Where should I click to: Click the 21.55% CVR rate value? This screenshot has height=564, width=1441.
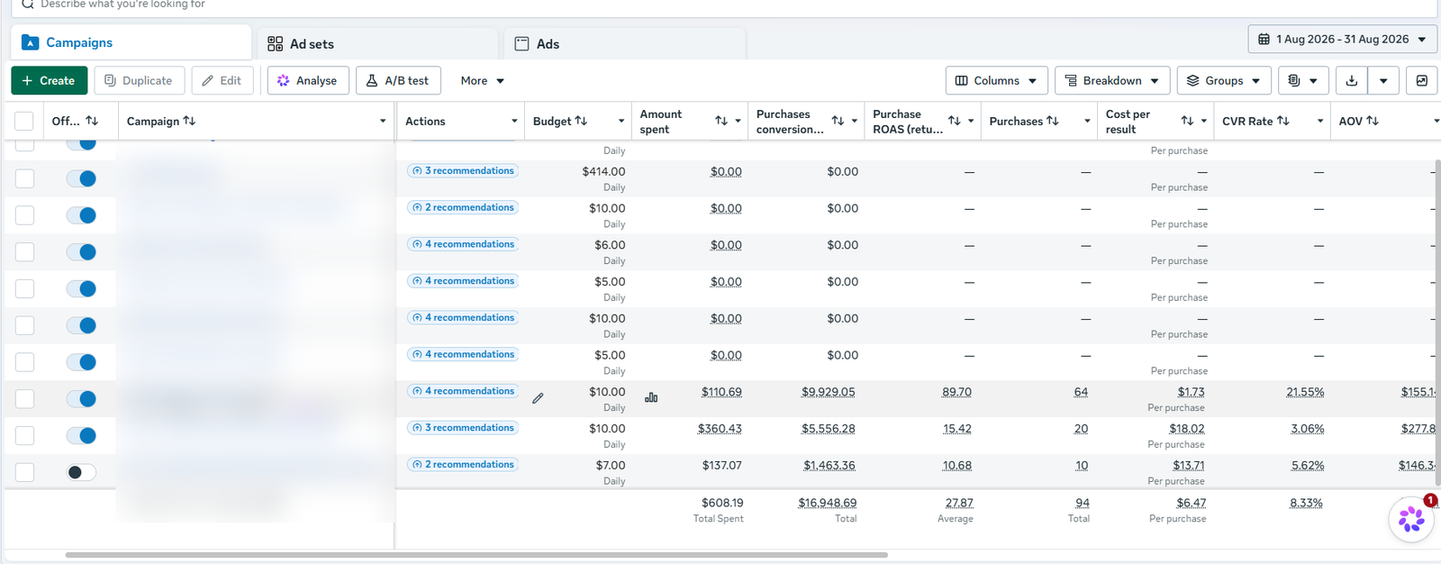tap(1305, 392)
